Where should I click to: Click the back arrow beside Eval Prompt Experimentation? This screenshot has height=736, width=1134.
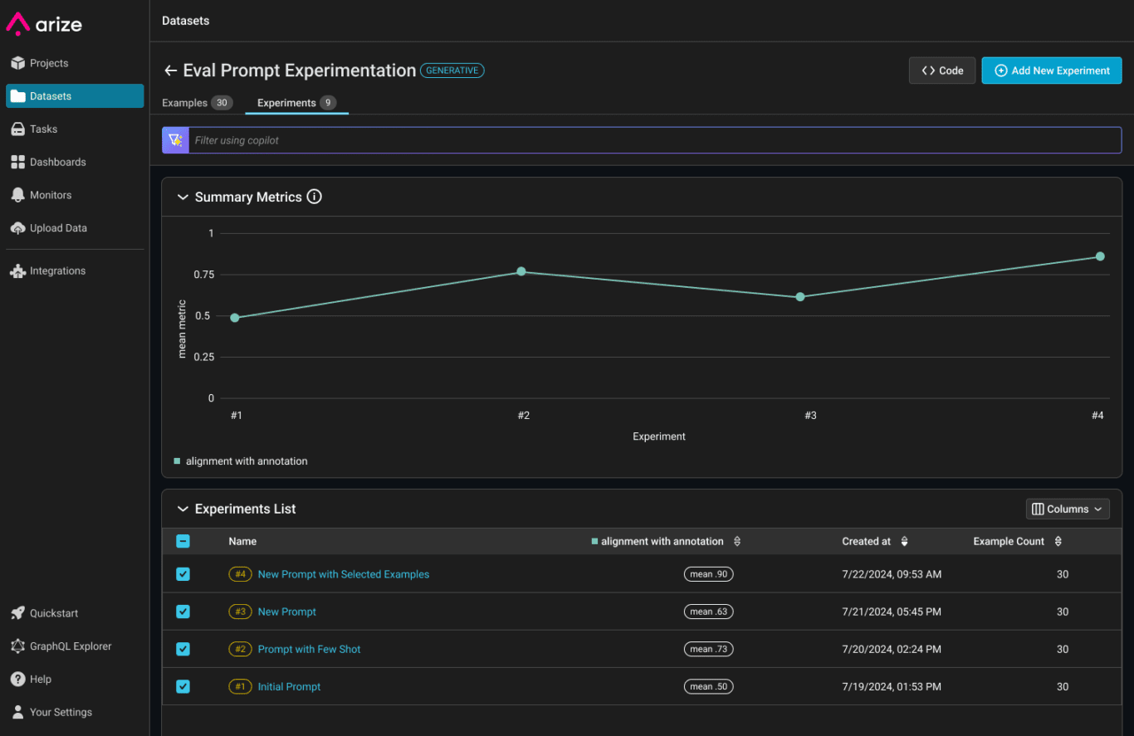(x=170, y=71)
